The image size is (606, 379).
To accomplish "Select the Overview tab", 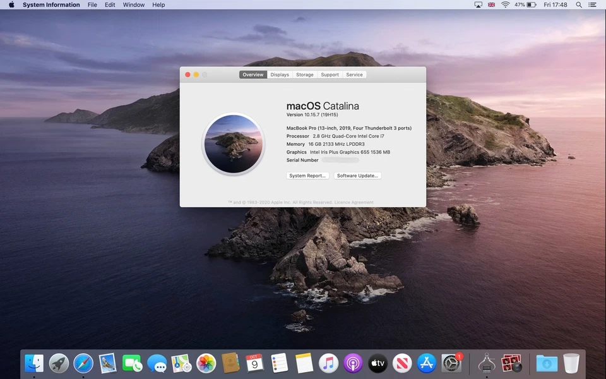I will coord(253,75).
